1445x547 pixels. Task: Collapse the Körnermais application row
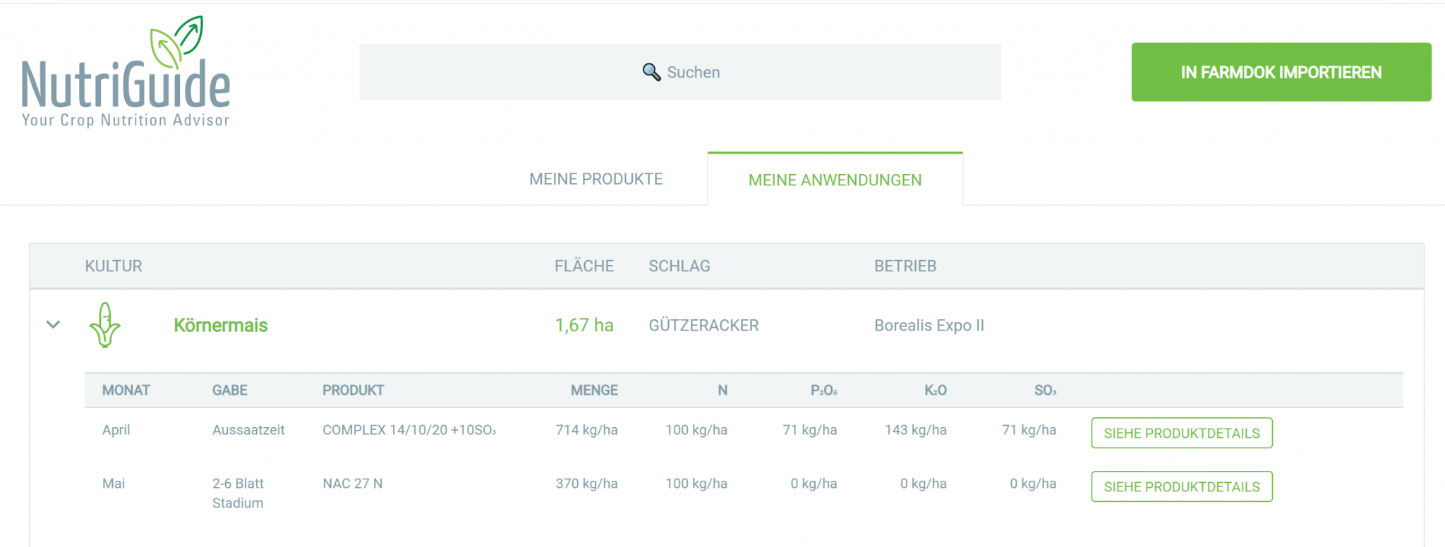point(52,325)
